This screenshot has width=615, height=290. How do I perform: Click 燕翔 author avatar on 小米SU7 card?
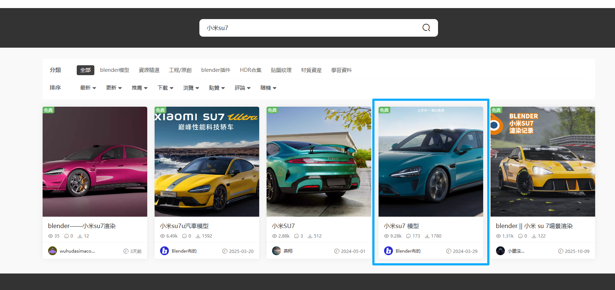[x=276, y=251]
